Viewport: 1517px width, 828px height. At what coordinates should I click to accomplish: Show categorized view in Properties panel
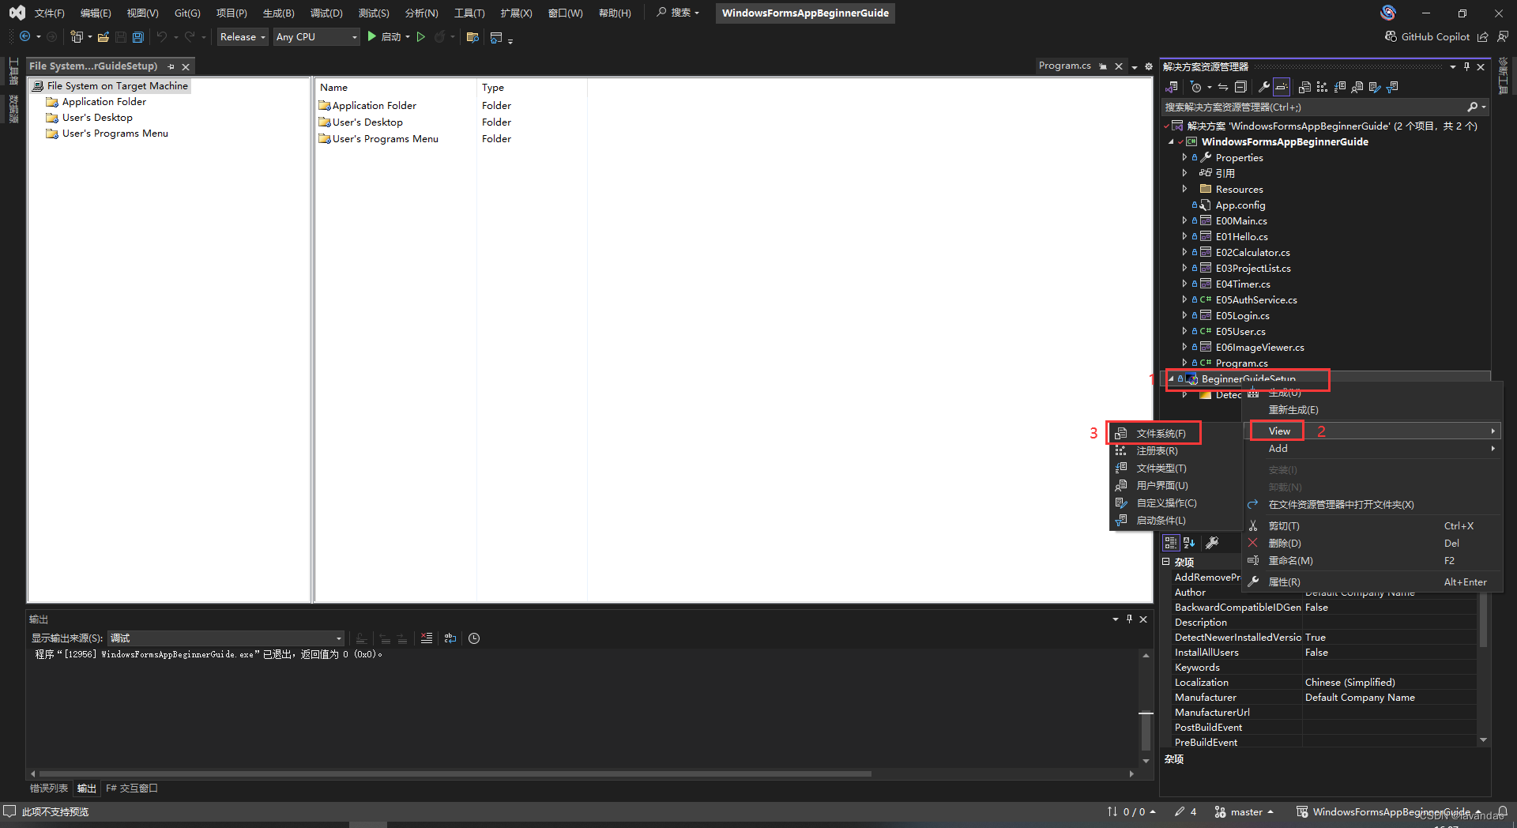coord(1171,543)
